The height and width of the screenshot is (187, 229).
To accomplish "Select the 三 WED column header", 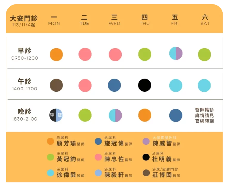I will pyautogui.click(x=114, y=20).
